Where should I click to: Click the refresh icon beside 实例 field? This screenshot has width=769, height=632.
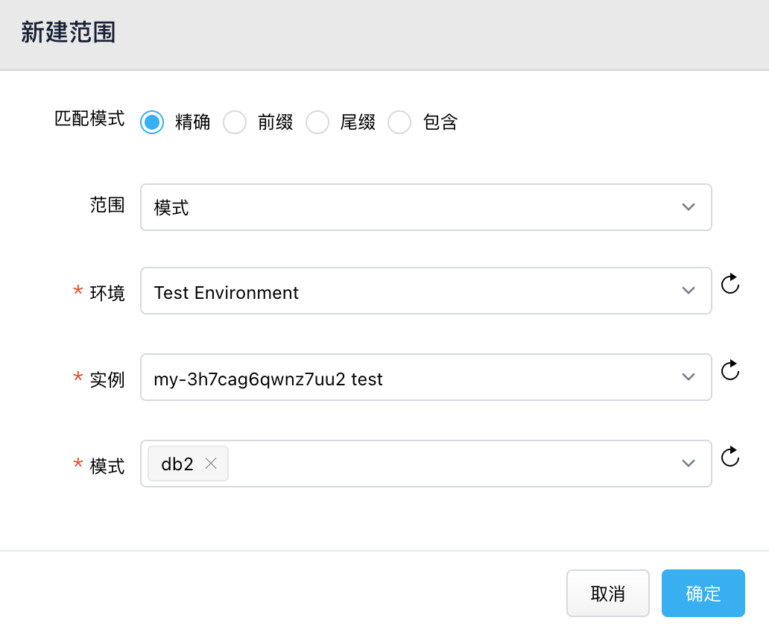(730, 370)
